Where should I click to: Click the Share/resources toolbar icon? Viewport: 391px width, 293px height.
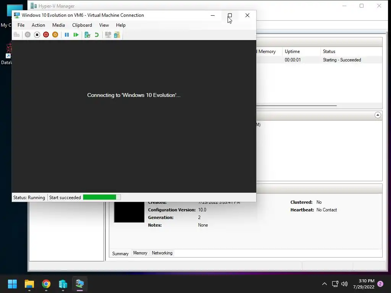(117, 35)
